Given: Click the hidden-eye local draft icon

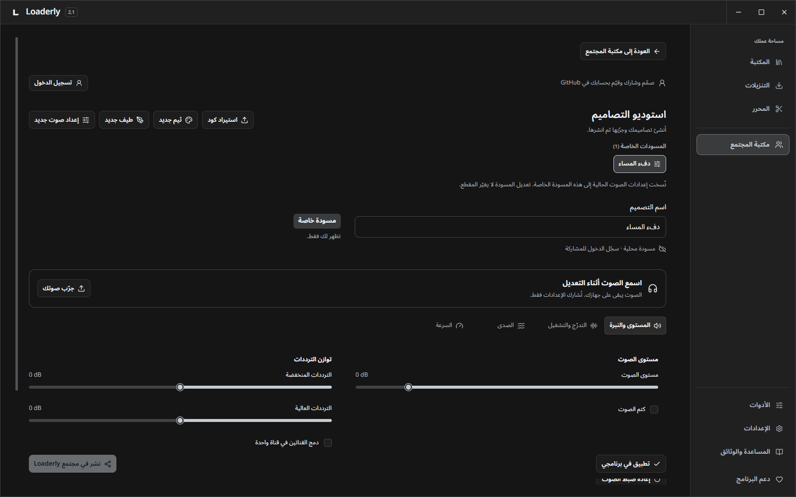Looking at the screenshot, I should click(662, 248).
